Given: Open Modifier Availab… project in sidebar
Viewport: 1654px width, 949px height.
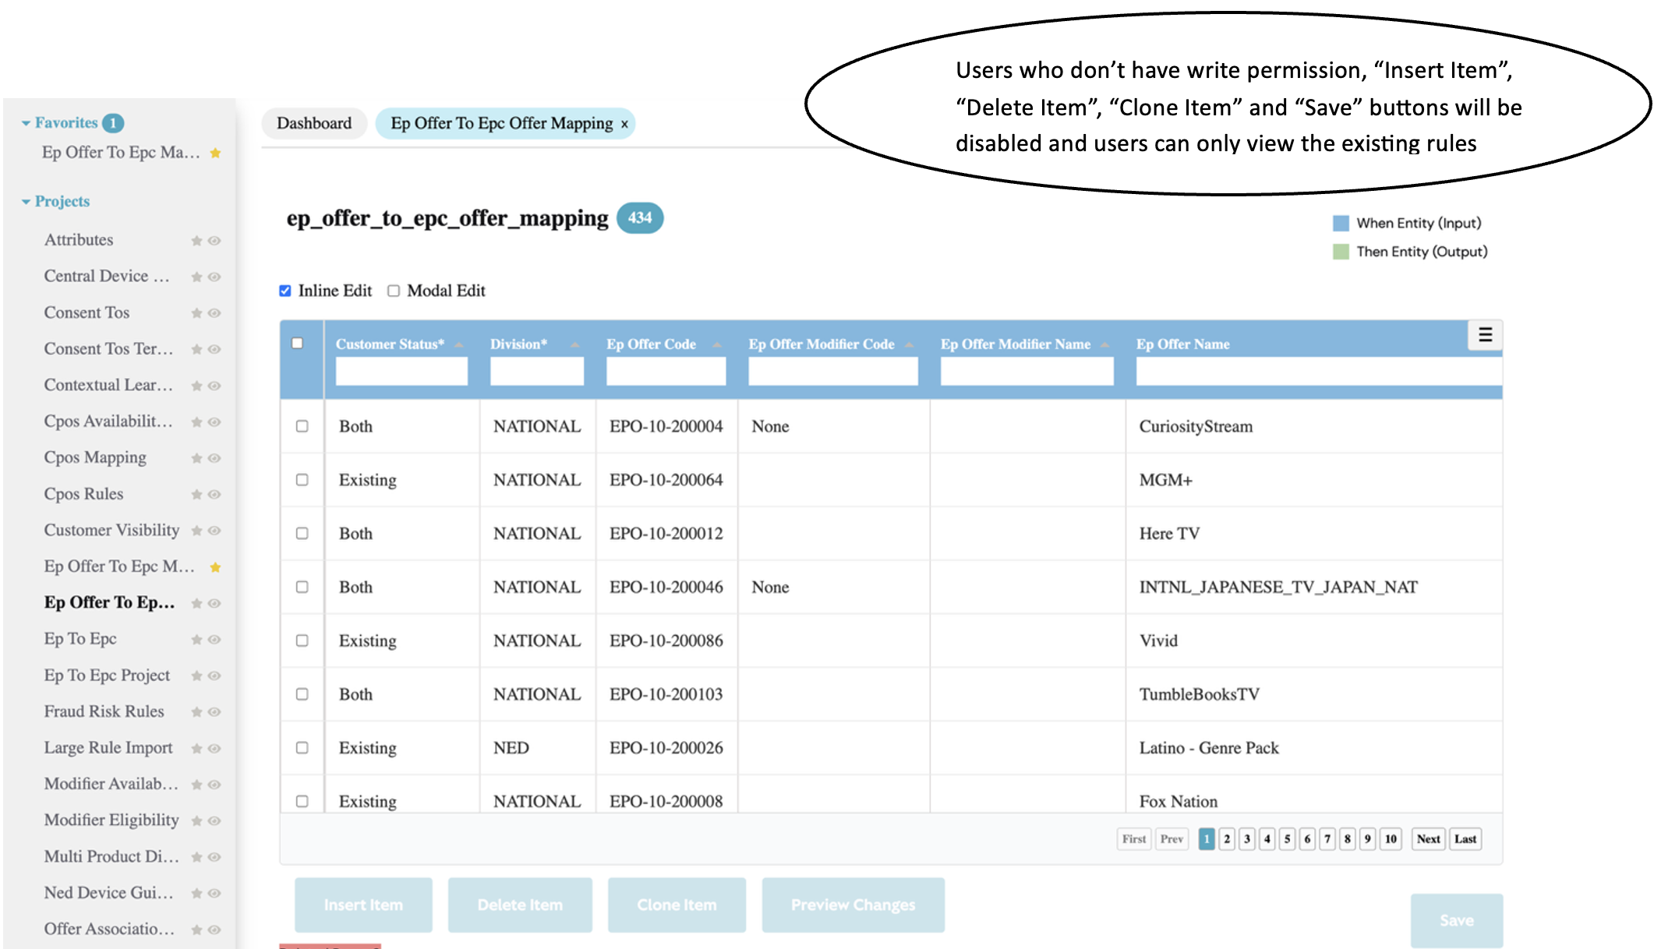Looking at the screenshot, I should [111, 784].
